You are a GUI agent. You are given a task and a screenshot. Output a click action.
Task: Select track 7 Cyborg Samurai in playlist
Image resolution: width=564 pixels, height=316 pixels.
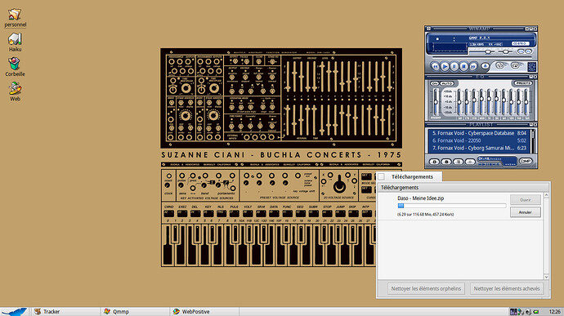pos(480,148)
